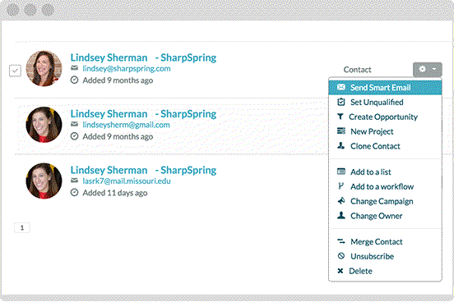Click the list icon beside Add to a list

click(x=341, y=172)
